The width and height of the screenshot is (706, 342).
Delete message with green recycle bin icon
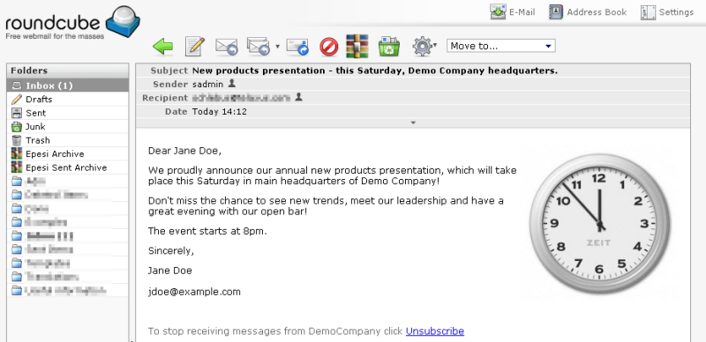tap(389, 47)
